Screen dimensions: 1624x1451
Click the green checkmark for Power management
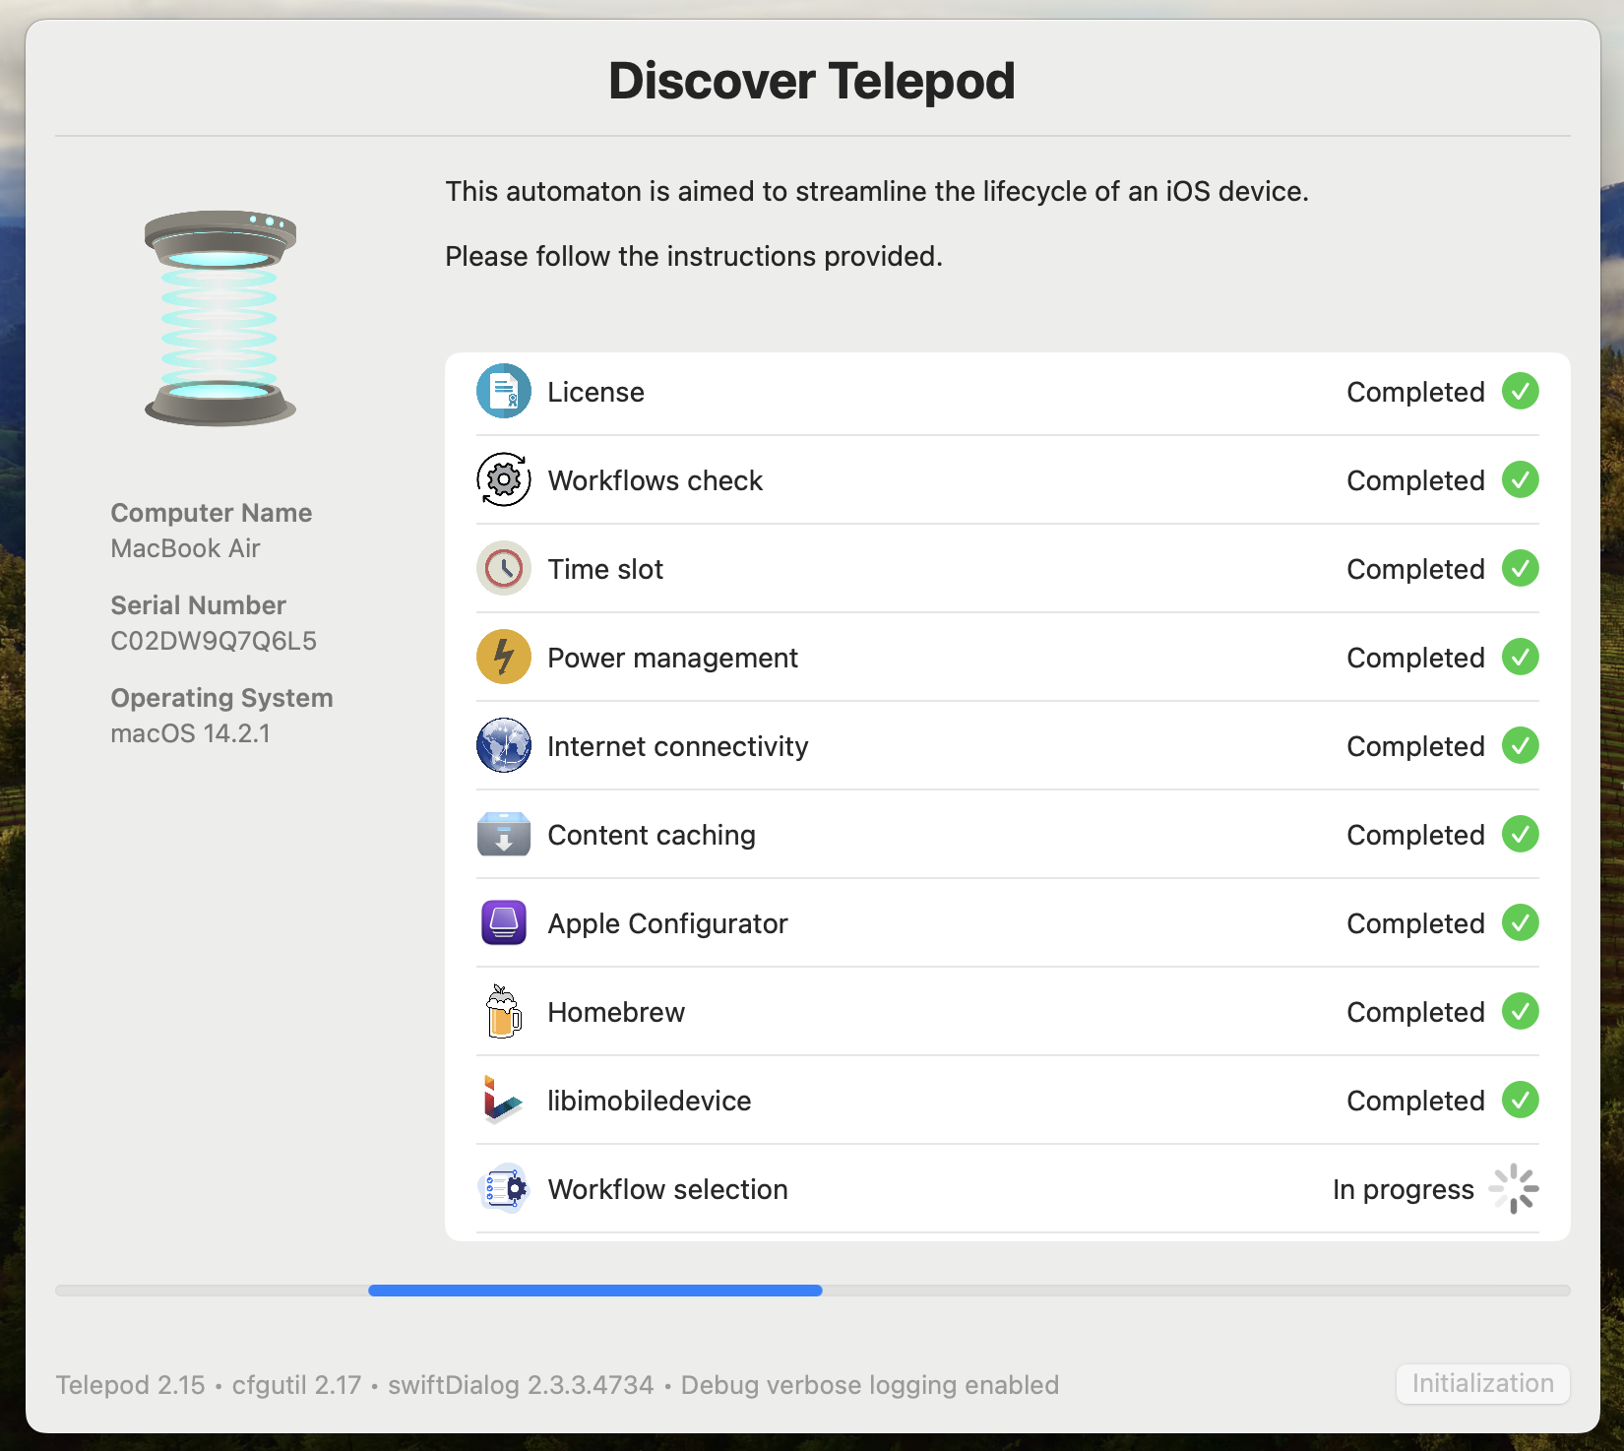point(1521,658)
